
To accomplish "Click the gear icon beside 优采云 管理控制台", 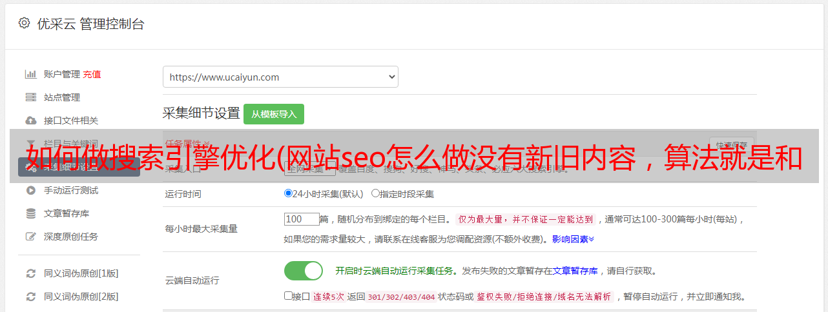I will (x=24, y=23).
